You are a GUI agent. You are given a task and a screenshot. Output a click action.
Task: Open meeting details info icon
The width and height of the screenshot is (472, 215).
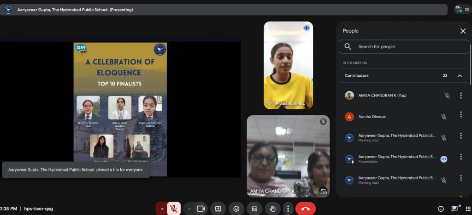point(441,209)
